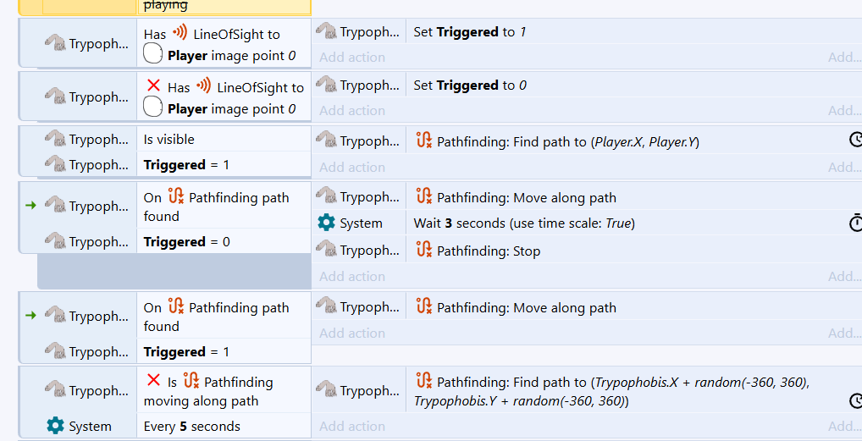Image resolution: width=862 pixels, height=441 pixels.
Task: Click the red X on the Pathfinding moving condition
Action: (x=153, y=380)
